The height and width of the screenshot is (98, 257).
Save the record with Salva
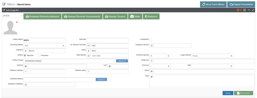pyautogui.click(x=228, y=93)
